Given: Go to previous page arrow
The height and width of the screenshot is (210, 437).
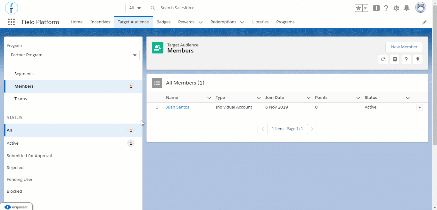Looking at the screenshot, I should point(263,129).
